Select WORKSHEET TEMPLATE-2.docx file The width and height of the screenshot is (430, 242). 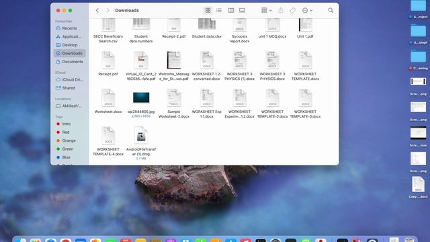[x=272, y=104]
